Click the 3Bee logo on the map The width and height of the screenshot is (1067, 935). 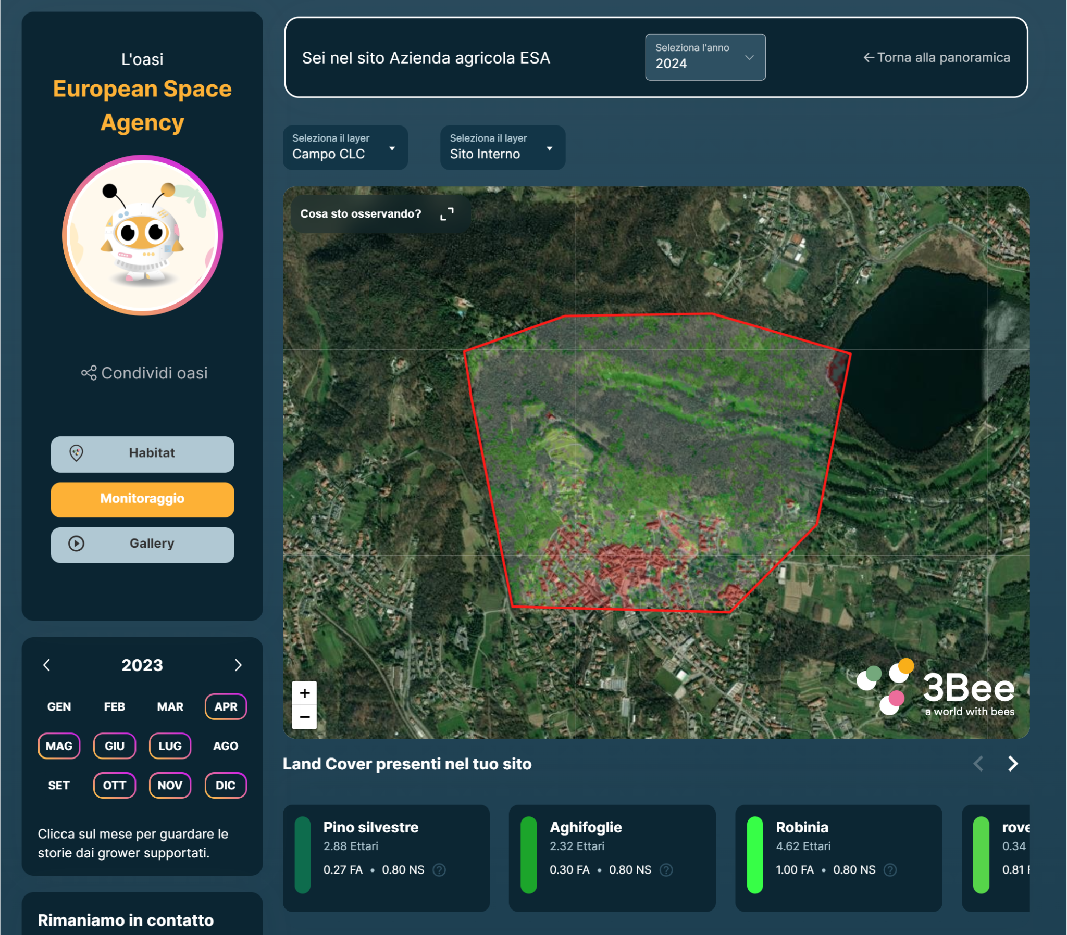(937, 689)
